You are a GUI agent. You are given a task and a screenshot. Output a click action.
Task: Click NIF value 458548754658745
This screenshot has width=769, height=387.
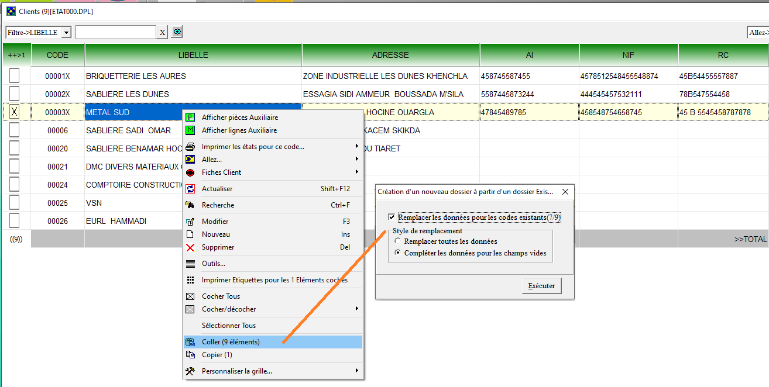pyautogui.click(x=629, y=112)
